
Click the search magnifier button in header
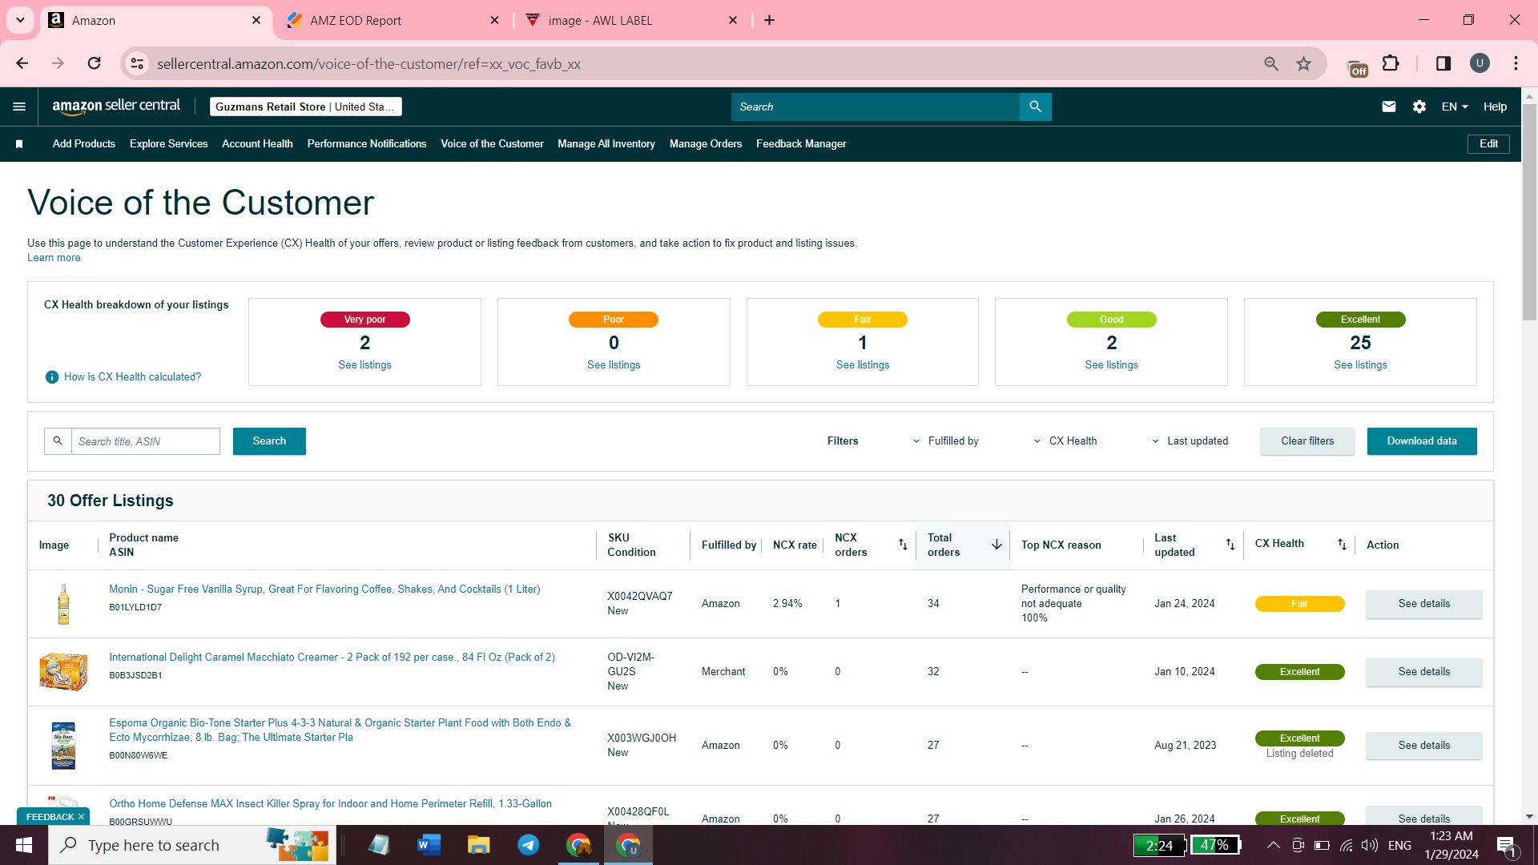1035,107
